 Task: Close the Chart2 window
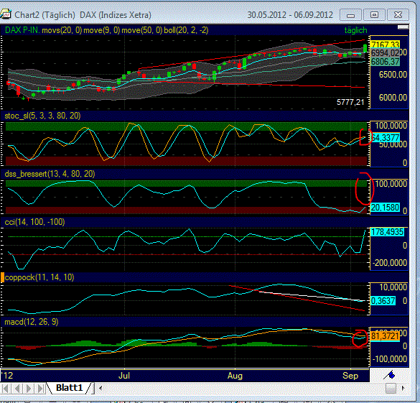coord(398,15)
